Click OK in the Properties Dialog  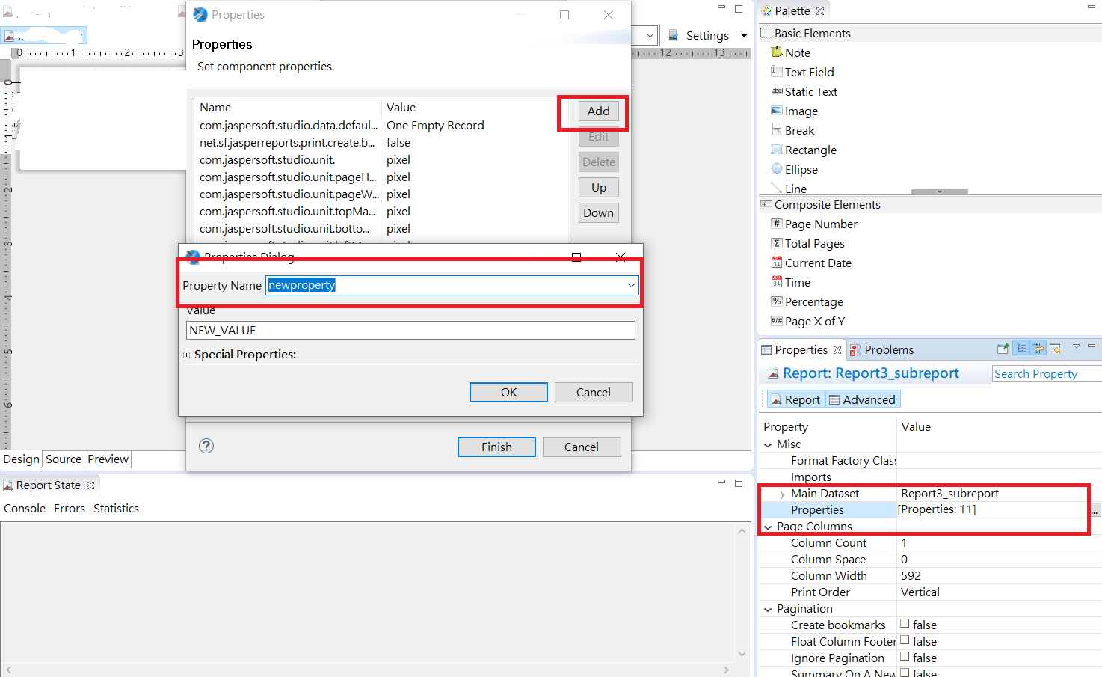pyautogui.click(x=508, y=392)
